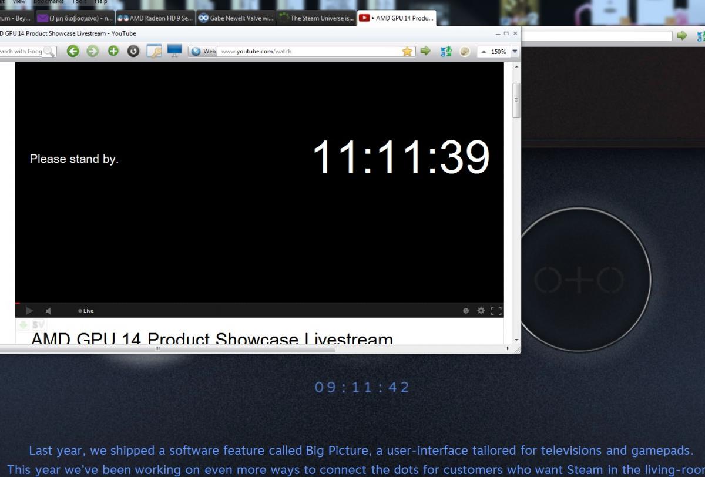The height and width of the screenshot is (477, 705).
Task: Click the blue-green translate arrows icon
Action: point(446,51)
